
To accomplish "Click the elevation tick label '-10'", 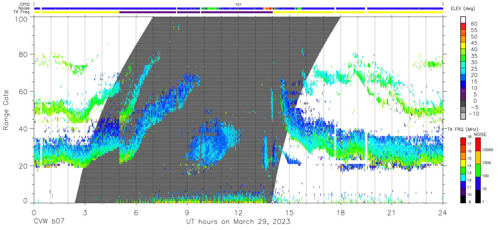I will pos(474,114).
